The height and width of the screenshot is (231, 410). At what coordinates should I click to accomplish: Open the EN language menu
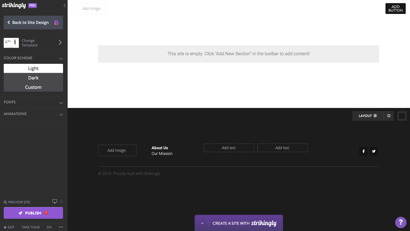[49, 227]
